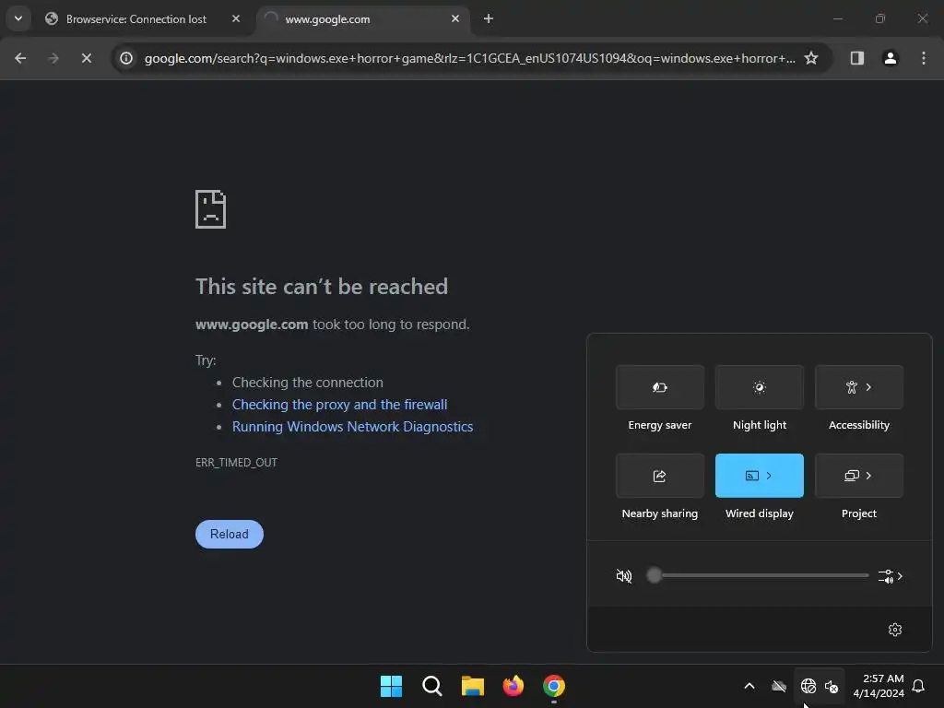Click the sad page error icon
The height and width of the screenshot is (708, 944).
(x=211, y=209)
